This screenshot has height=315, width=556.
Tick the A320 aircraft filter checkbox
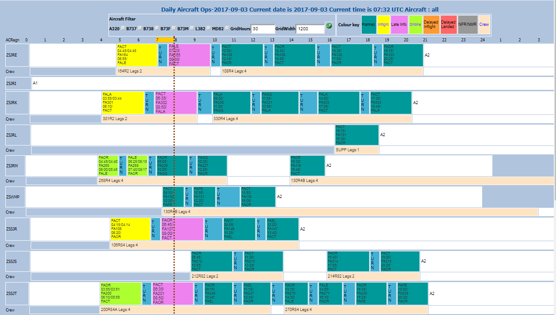(123, 28)
